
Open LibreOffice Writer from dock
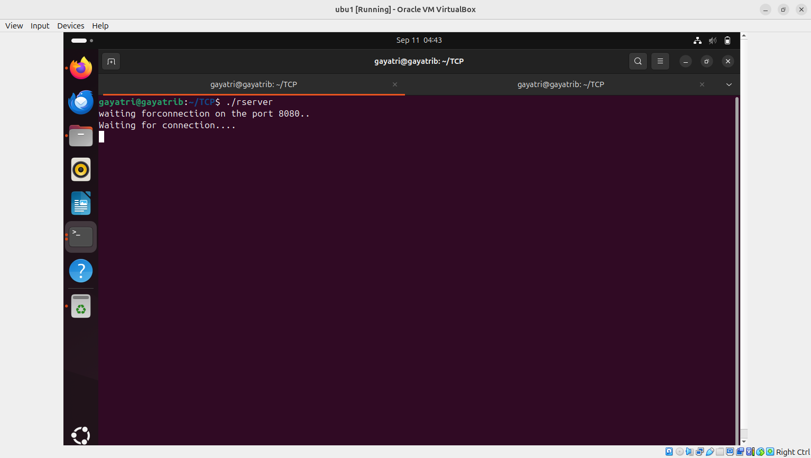[x=81, y=204]
